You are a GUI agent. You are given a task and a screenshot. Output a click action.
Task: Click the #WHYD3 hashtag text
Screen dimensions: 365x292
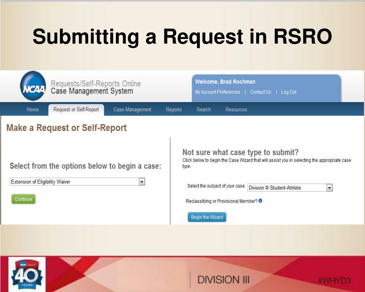coord(334,281)
